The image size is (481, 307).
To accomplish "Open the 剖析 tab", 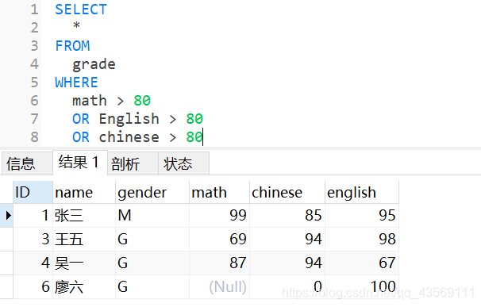I will (133, 163).
